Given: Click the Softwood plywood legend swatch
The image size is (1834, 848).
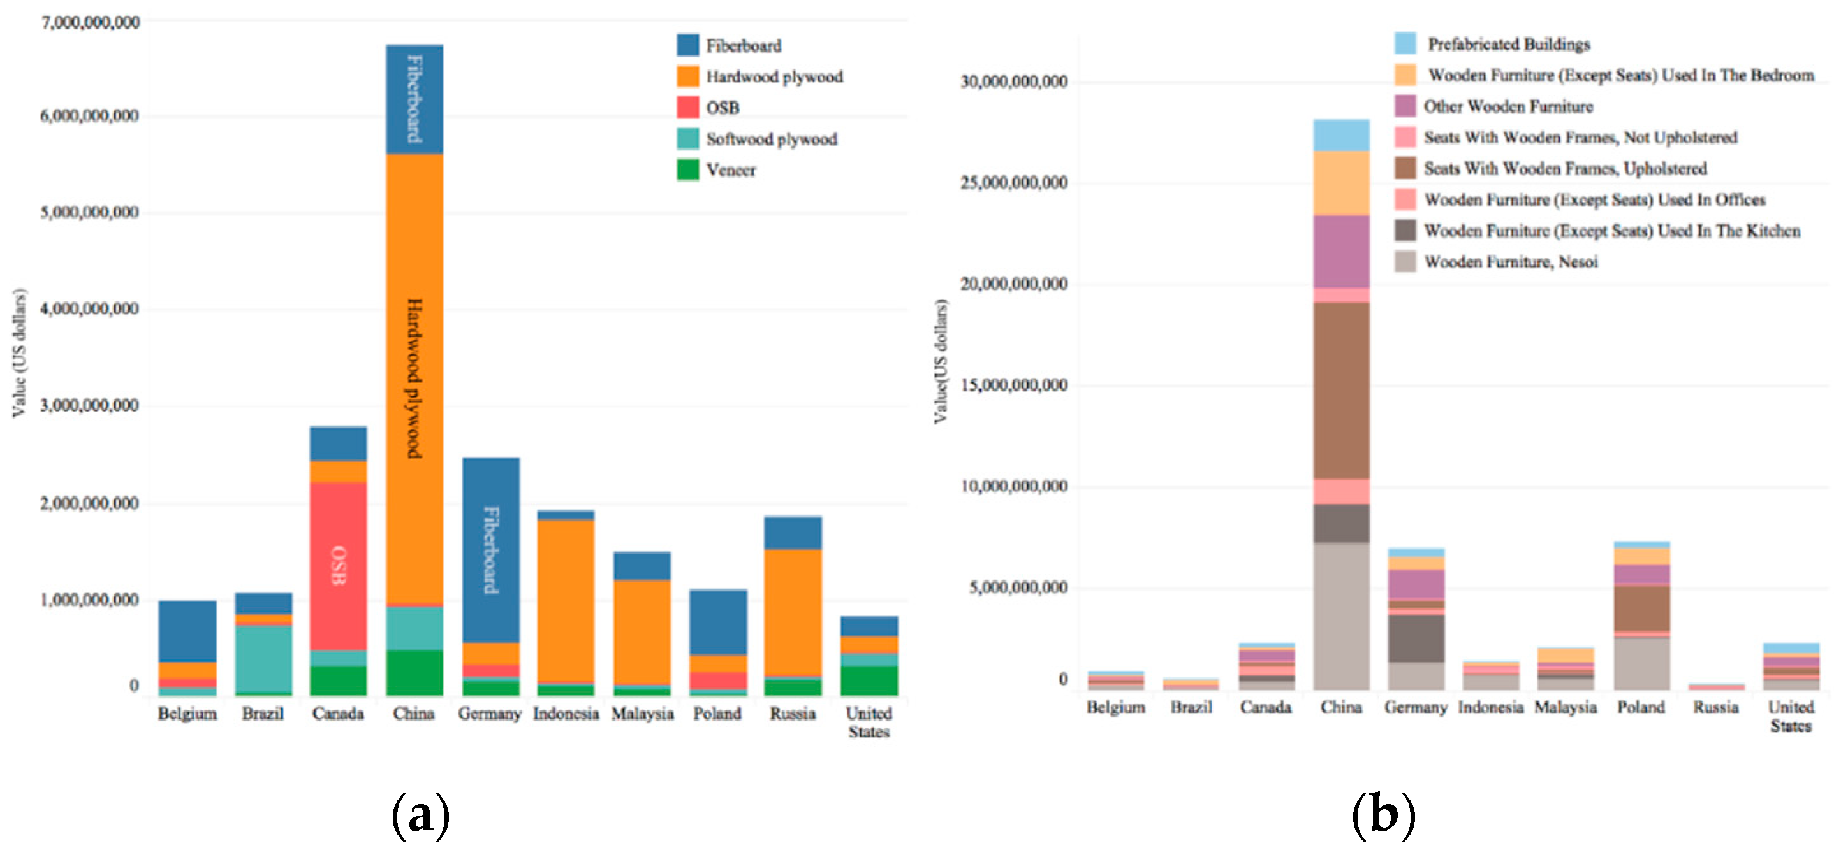Looking at the screenshot, I should [x=687, y=139].
